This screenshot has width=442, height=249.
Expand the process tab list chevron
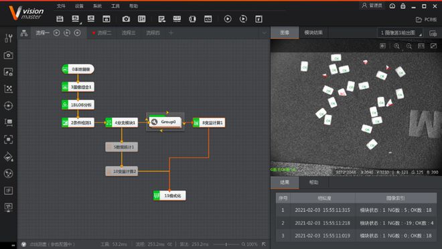tap(264, 33)
